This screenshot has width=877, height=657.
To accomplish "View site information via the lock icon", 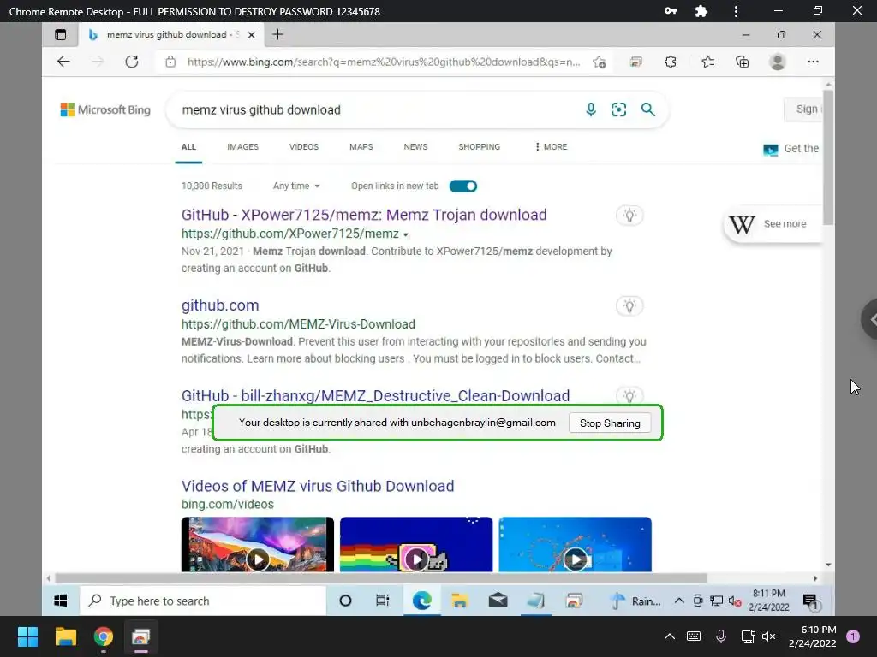I will (x=170, y=62).
